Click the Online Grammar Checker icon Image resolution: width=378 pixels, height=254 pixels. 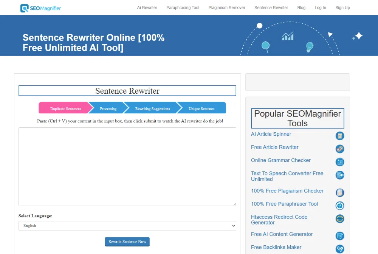(x=340, y=162)
